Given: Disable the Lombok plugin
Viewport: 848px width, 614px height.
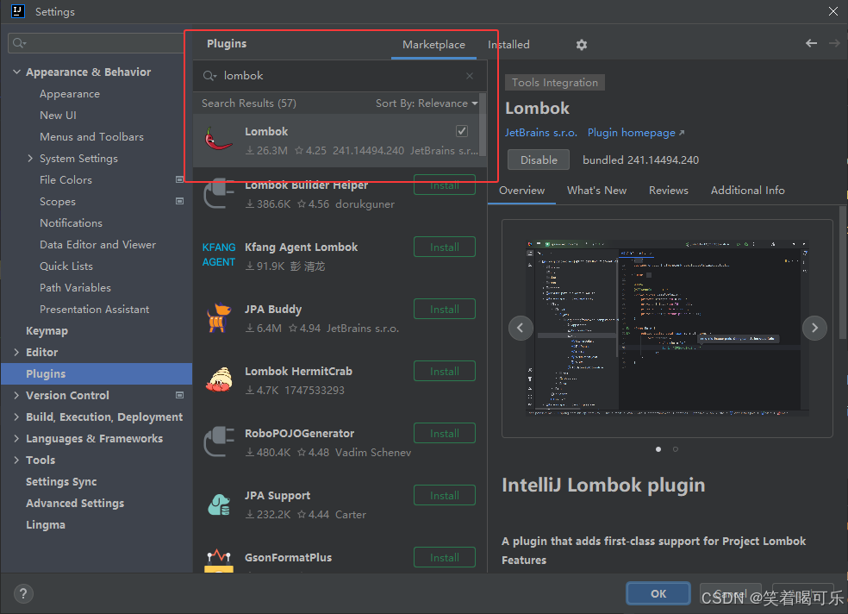Looking at the screenshot, I should point(539,160).
